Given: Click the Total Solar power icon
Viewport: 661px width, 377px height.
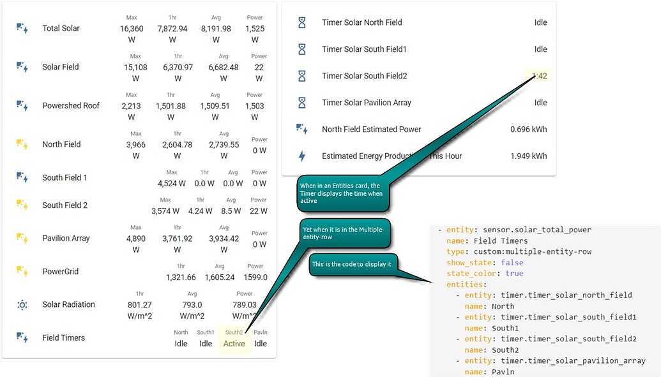Looking at the screenshot, I should point(22,28).
